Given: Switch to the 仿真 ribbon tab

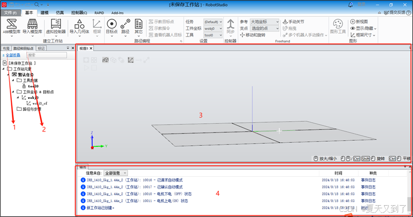Looking at the screenshot, I should (60, 13).
